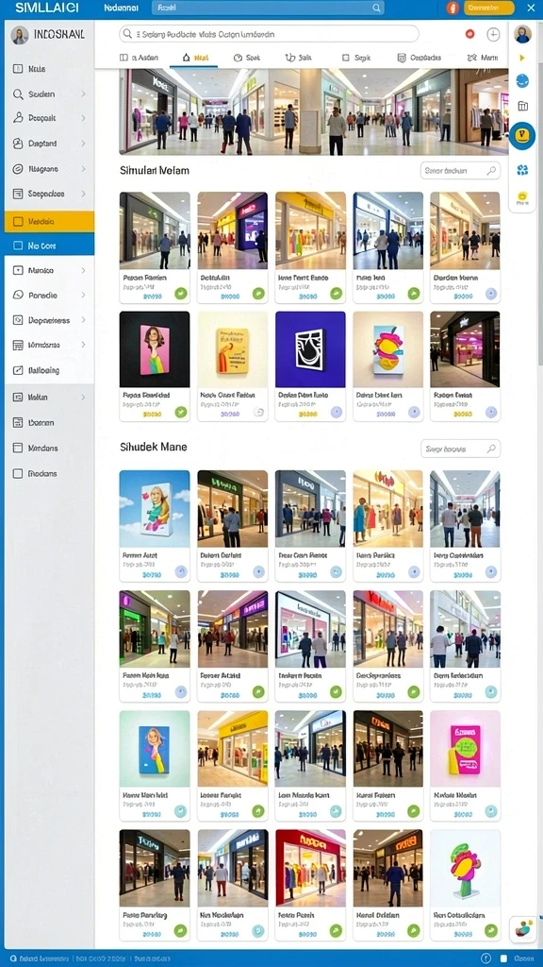Expand the chat-bubble 'Parade' sidebar row chevron
The width and height of the screenshot is (543, 967).
(83, 296)
